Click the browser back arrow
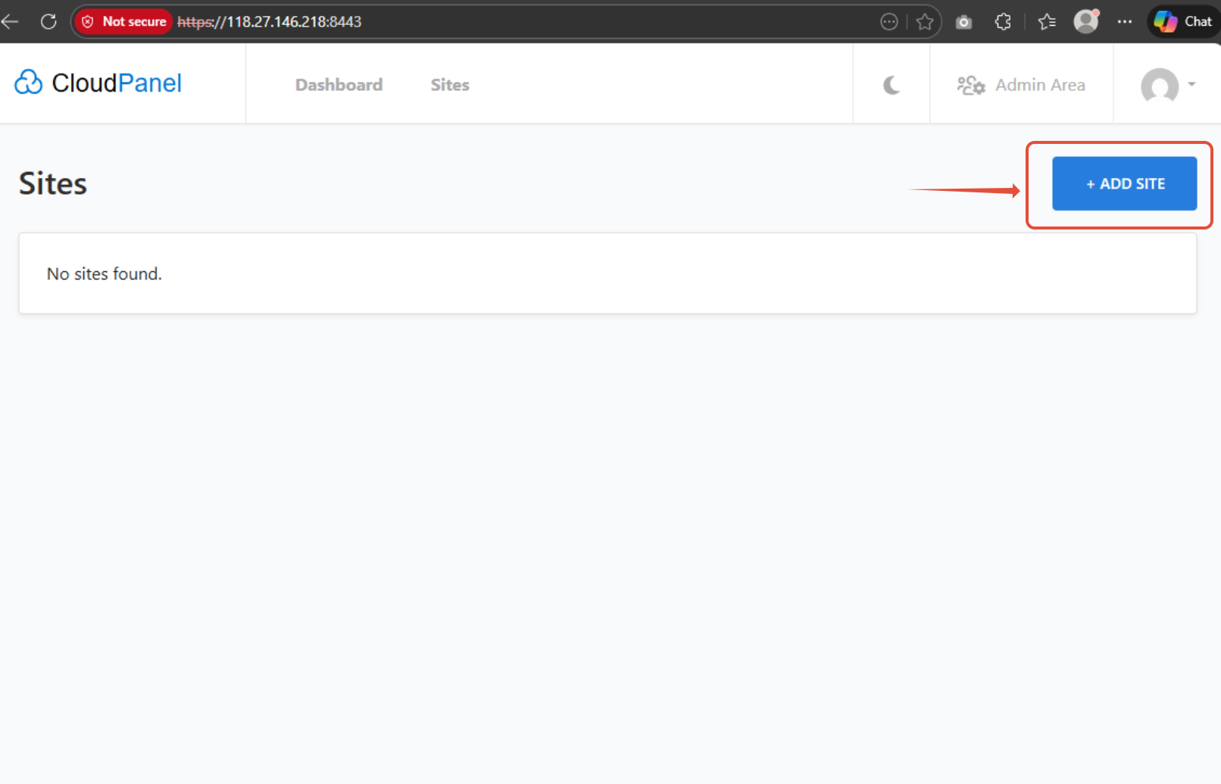 point(10,21)
